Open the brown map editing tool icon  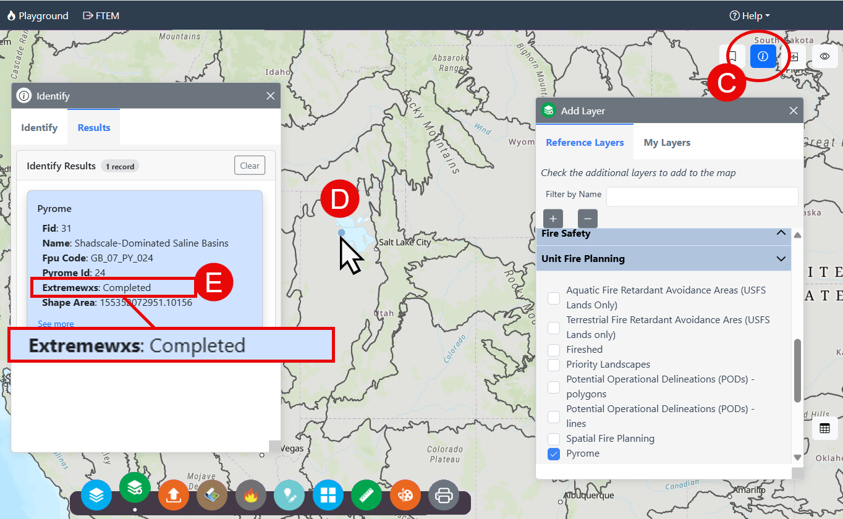[212, 496]
